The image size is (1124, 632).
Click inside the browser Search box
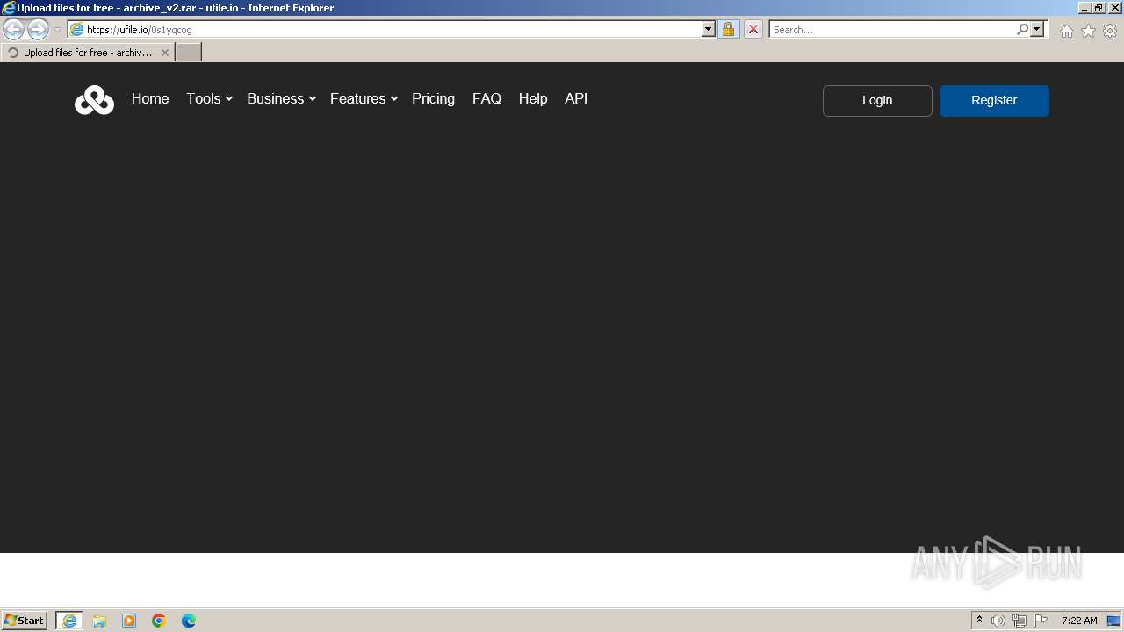[x=891, y=30]
